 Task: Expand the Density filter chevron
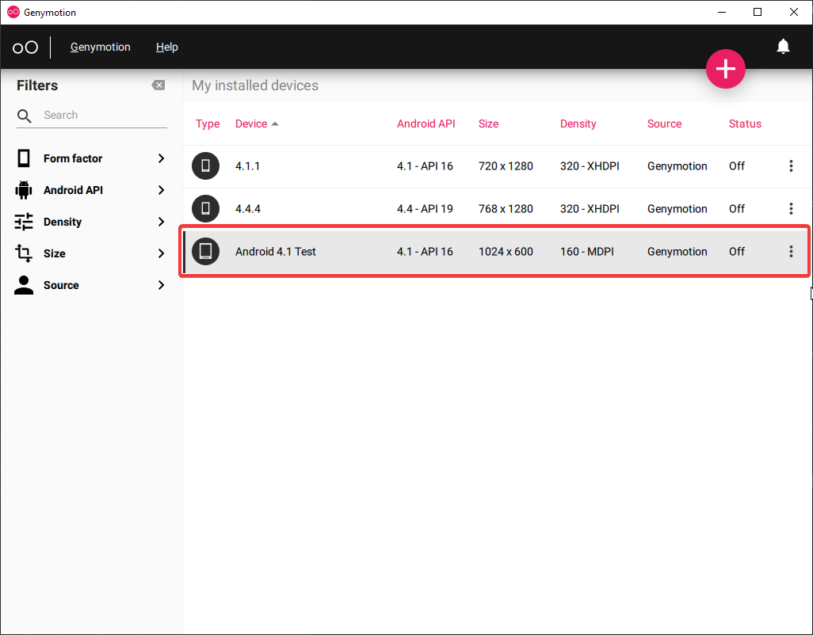161,222
